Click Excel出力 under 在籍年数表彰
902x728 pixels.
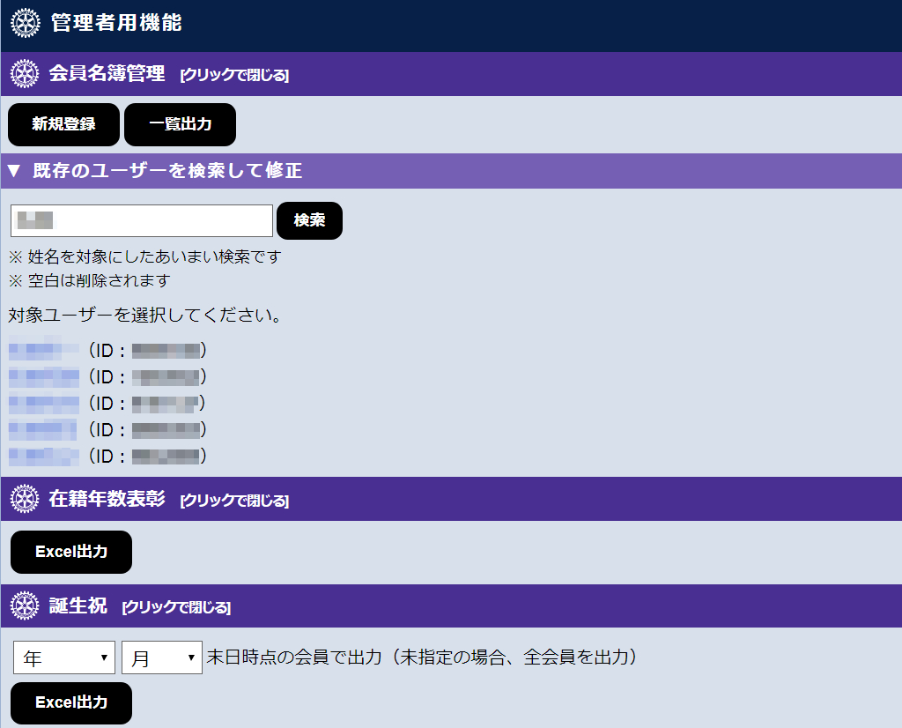(x=71, y=552)
